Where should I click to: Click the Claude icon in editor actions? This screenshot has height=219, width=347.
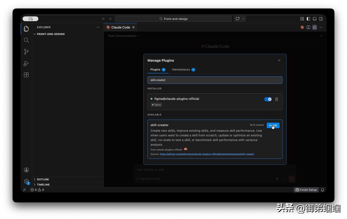coord(302,27)
